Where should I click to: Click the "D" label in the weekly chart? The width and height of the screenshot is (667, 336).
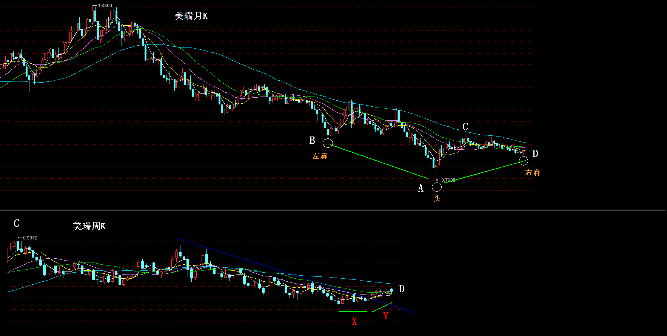pos(402,289)
